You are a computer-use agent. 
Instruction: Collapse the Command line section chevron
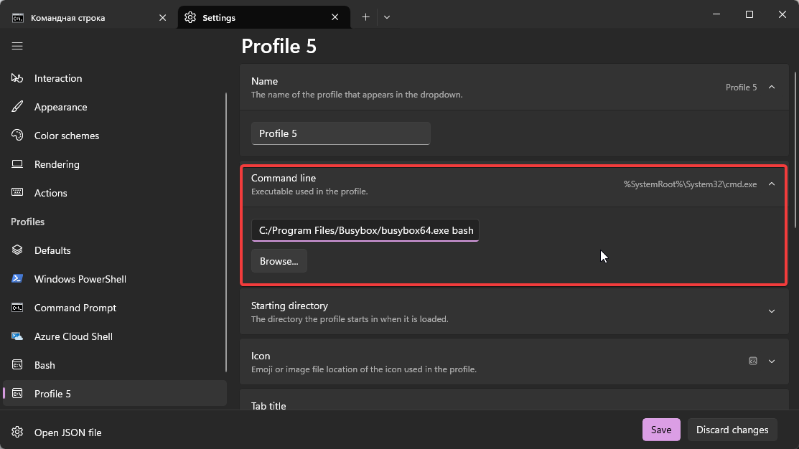tap(772, 184)
